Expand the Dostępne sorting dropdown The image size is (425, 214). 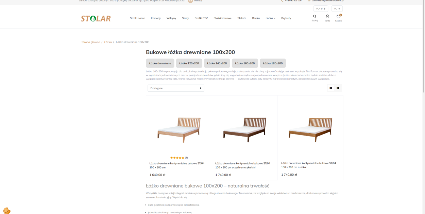[176, 88]
